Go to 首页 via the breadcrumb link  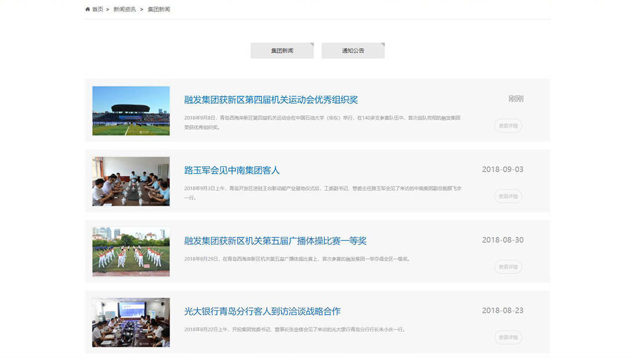click(x=97, y=9)
